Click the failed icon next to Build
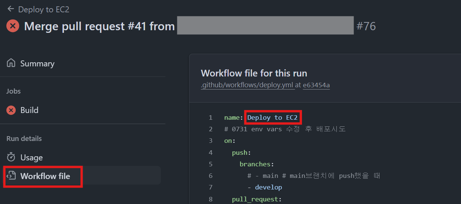The image size is (461, 204). (11, 110)
